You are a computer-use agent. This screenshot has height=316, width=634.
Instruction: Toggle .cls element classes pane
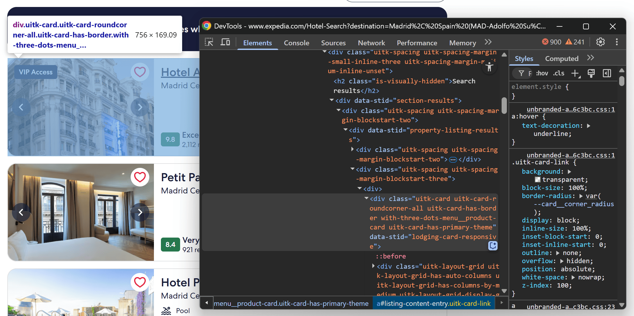(558, 73)
